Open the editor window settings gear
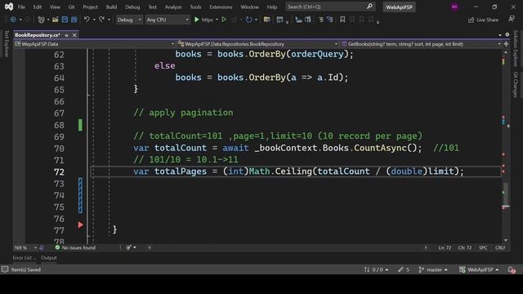 point(507,34)
